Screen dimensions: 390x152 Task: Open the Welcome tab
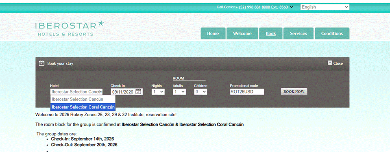(x=242, y=33)
